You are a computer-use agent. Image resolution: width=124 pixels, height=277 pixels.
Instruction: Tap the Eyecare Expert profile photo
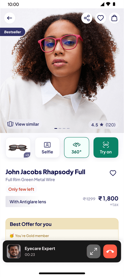pyautogui.click(x=14, y=251)
